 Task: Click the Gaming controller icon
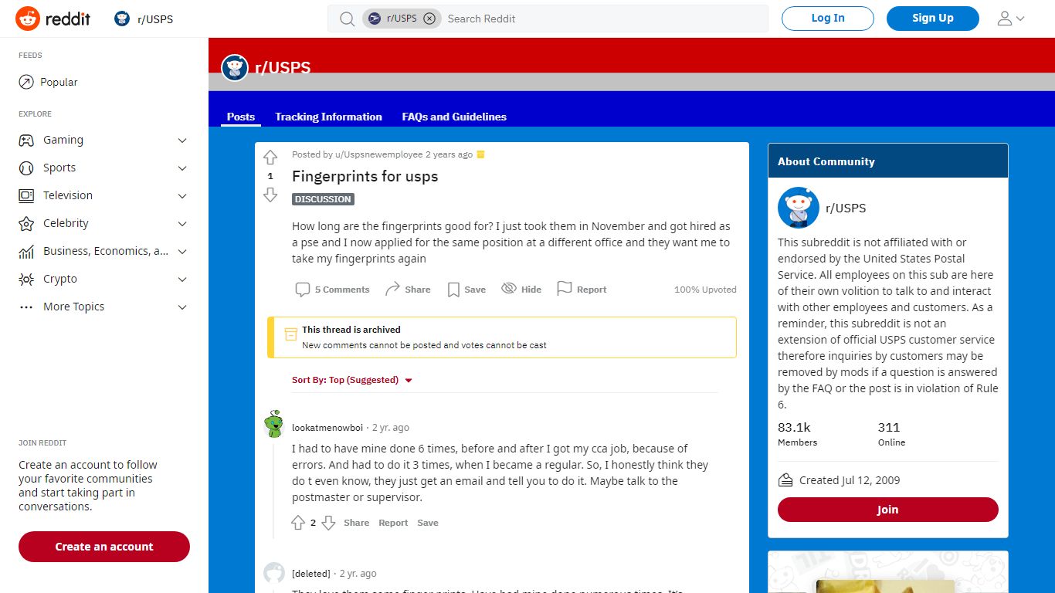[x=26, y=140]
